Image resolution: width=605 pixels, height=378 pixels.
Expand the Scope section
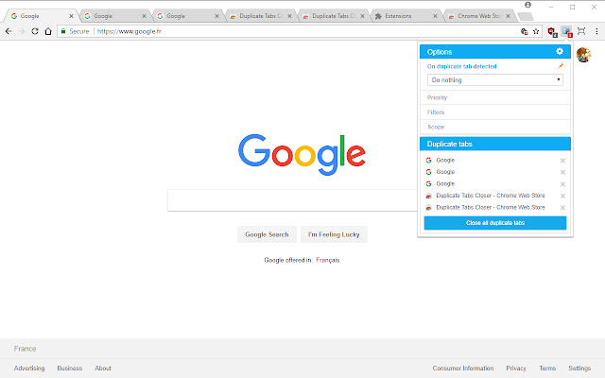point(495,127)
